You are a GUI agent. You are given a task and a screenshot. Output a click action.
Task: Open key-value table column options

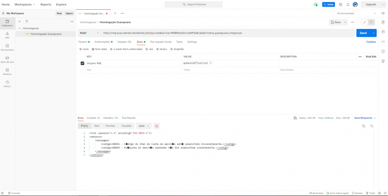click(360, 57)
